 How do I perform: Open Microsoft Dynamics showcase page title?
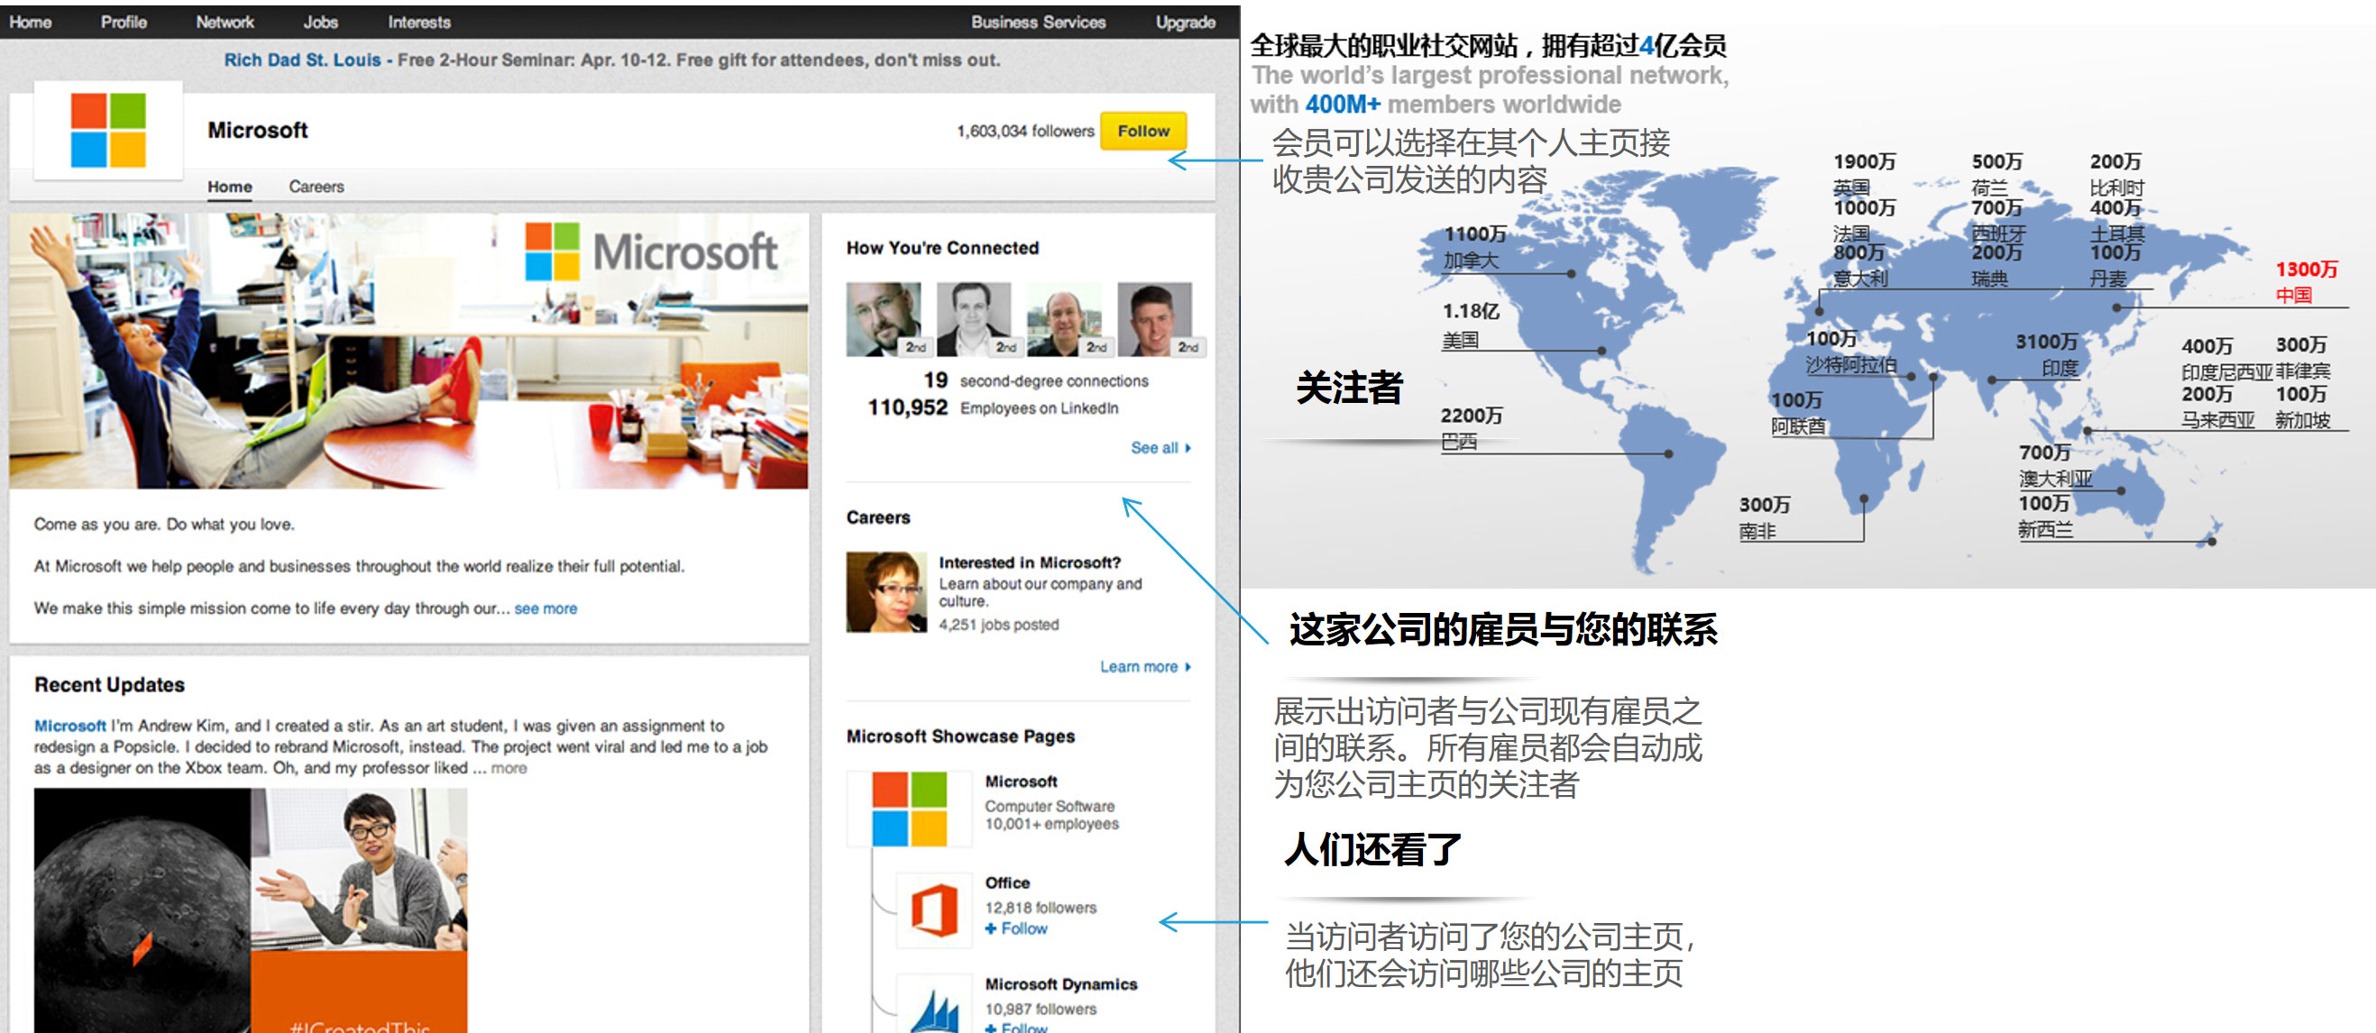tap(1060, 984)
